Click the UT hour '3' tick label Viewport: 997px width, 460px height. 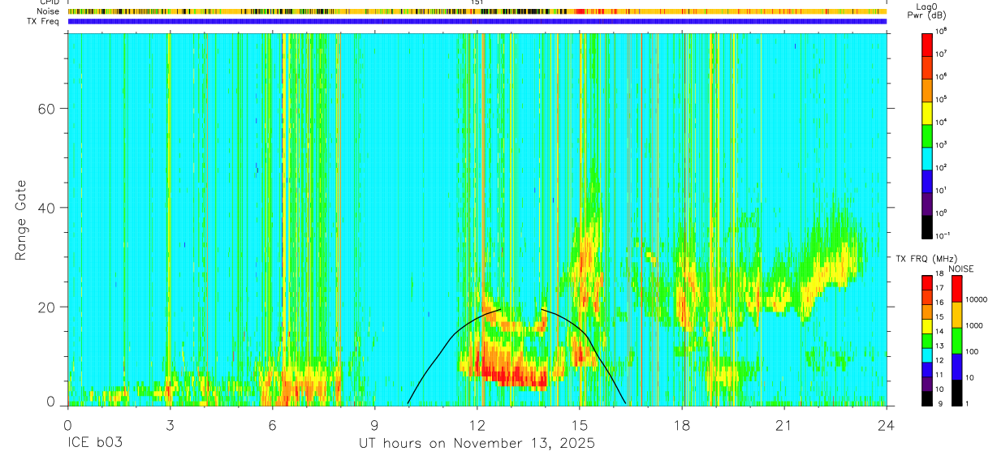point(170,425)
